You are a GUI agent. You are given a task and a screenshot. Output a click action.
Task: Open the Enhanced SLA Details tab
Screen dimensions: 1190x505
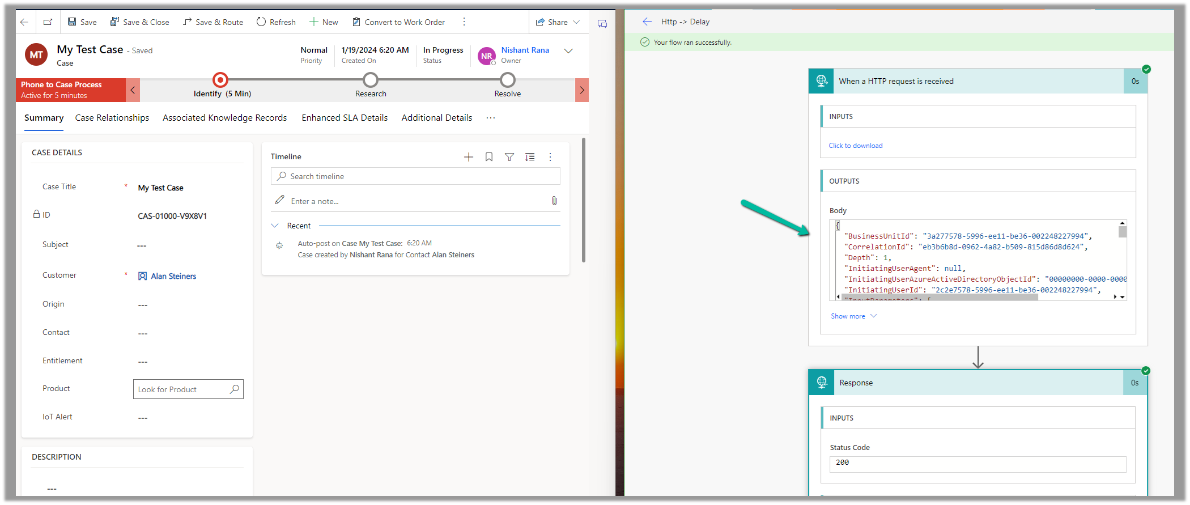[345, 118]
